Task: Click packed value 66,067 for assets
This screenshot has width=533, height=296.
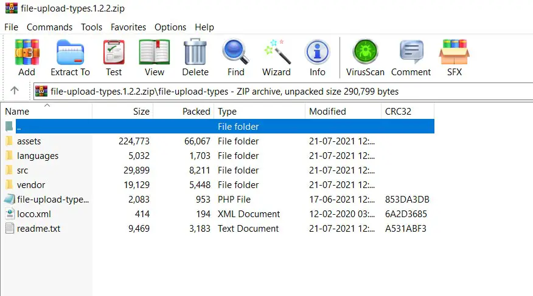Action: point(198,141)
